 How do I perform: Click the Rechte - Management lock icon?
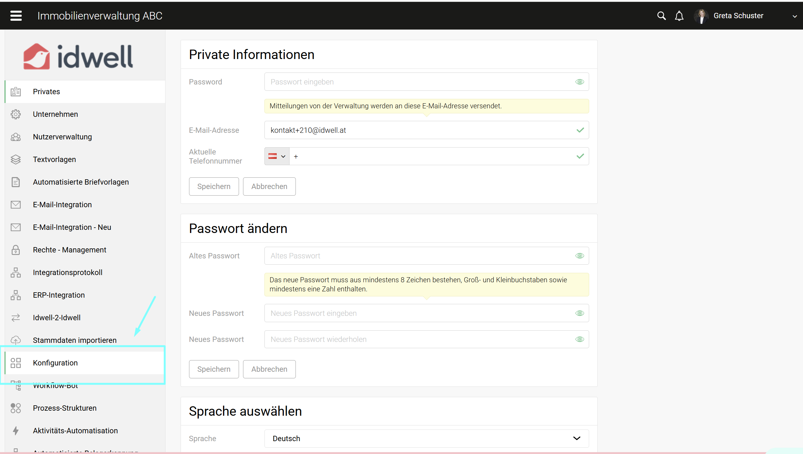pyautogui.click(x=16, y=250)
